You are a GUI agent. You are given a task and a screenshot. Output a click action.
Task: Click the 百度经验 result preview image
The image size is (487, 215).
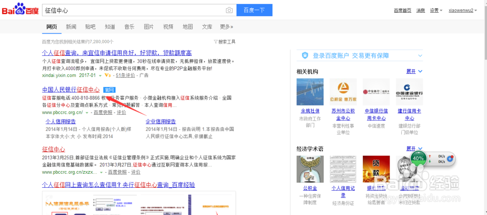139,203
